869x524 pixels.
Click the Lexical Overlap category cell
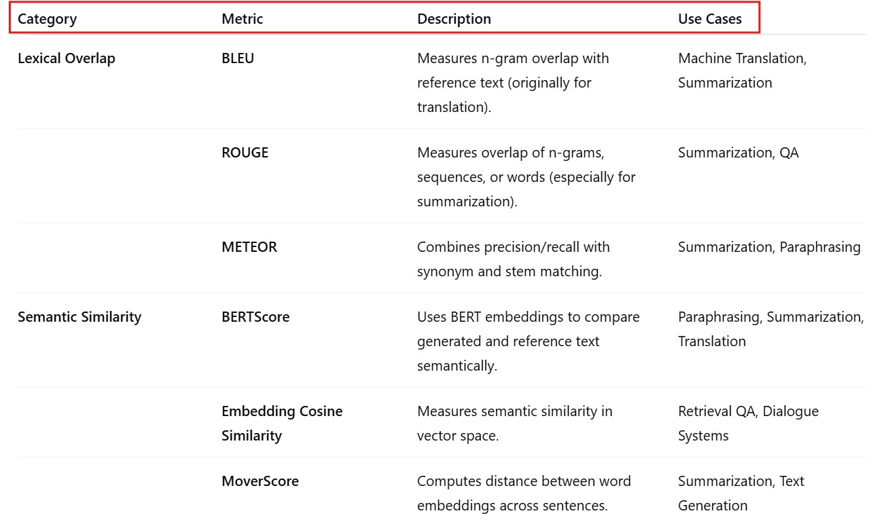click(x=67, y=58)
